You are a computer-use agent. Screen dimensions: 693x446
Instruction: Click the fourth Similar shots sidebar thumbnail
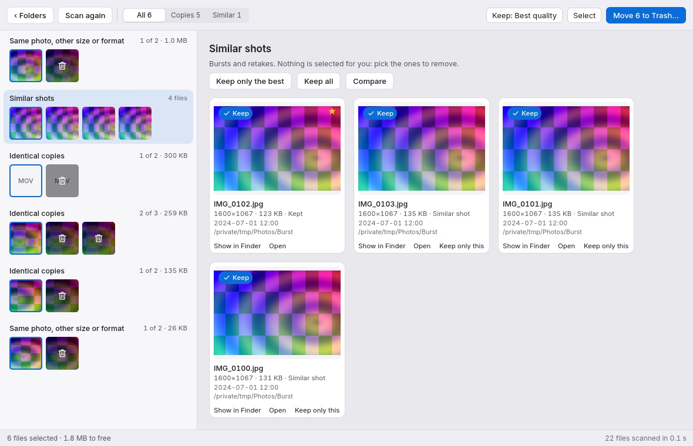tap(135, 123)
